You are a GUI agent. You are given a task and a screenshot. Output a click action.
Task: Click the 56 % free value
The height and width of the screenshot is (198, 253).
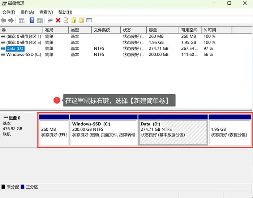(208, 55)
